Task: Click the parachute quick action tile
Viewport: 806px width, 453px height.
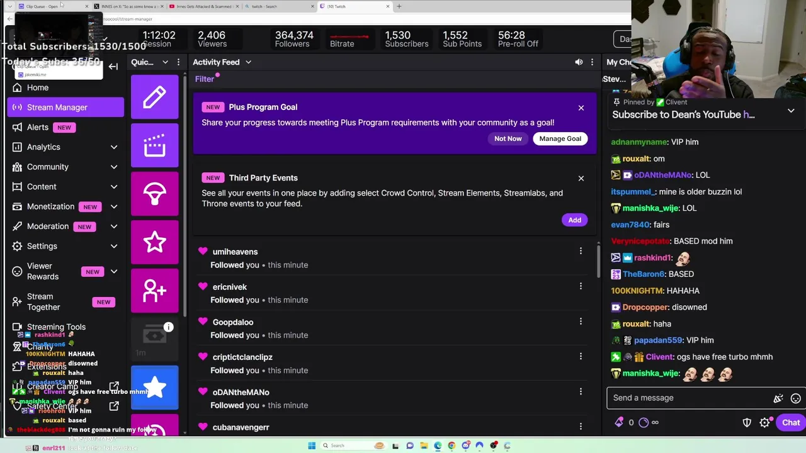Action: click(x=154, y=194)
